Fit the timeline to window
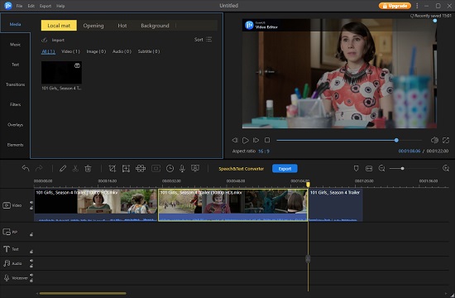Image resolution: width=455 pixels, height=298 pixels. 369,169
